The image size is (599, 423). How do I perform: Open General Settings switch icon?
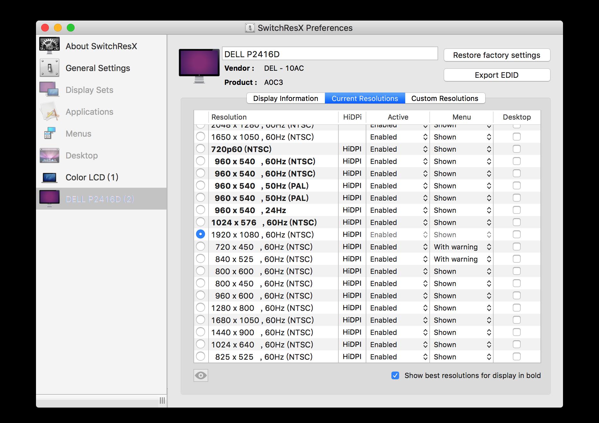pos(49,68)
